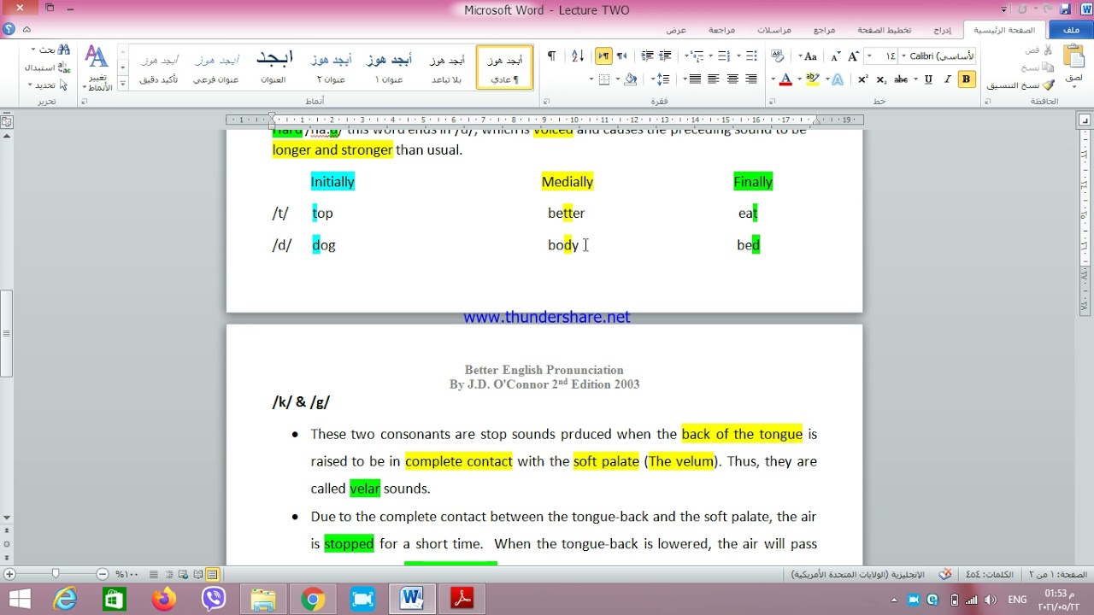The width and height of the screenshot is (1094, 615).
Task: Open highlight color dropdown arrow
Action: [799, 79]
